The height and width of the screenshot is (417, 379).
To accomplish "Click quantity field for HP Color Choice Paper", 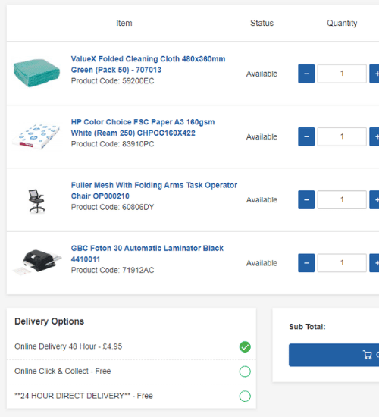I will (x=342, y=136).
